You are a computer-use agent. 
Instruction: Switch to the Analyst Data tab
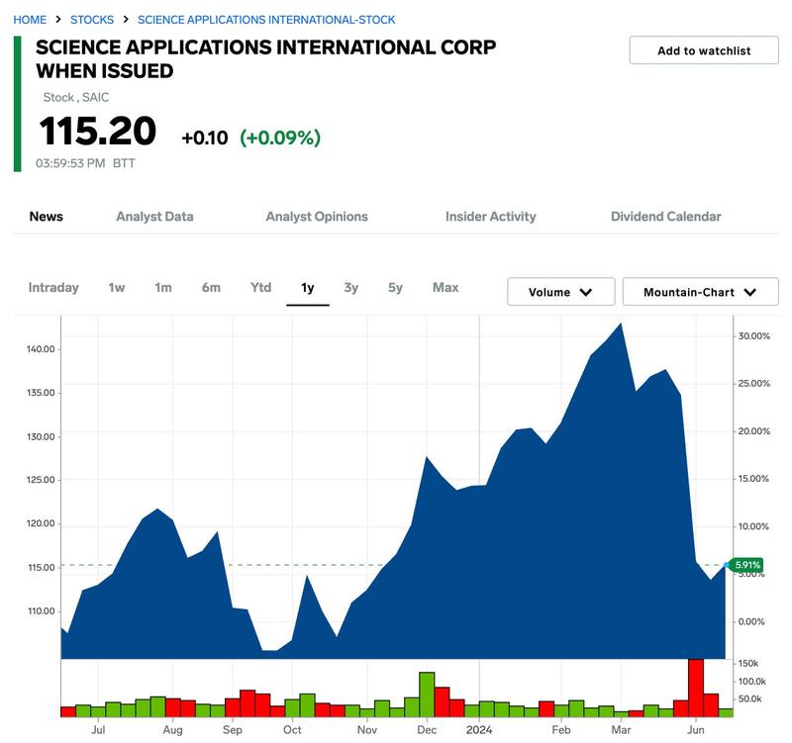coord(154,217)
